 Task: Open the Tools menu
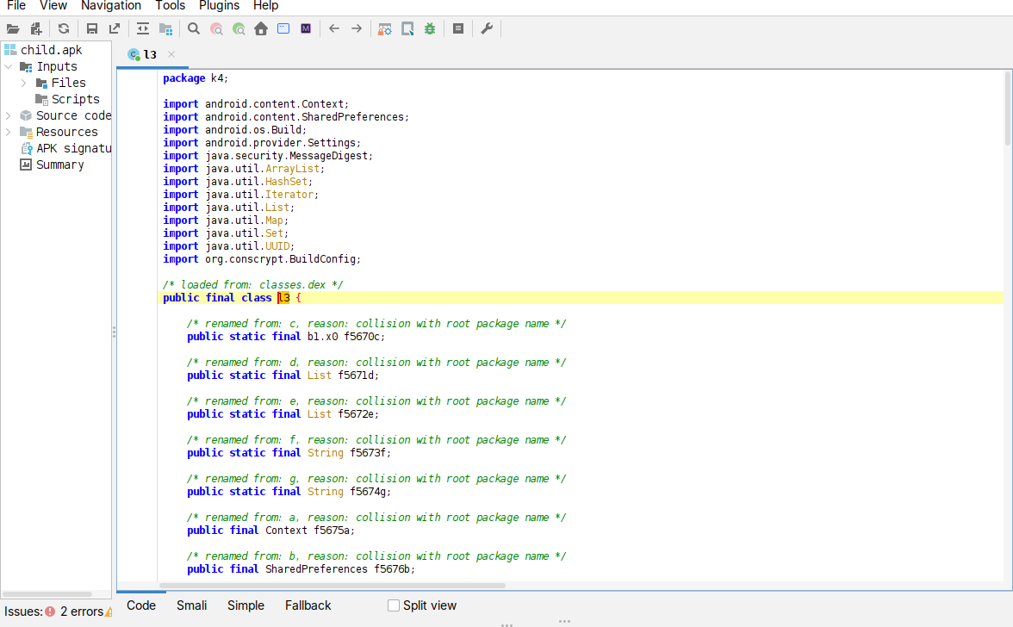(x=170, y=6)
